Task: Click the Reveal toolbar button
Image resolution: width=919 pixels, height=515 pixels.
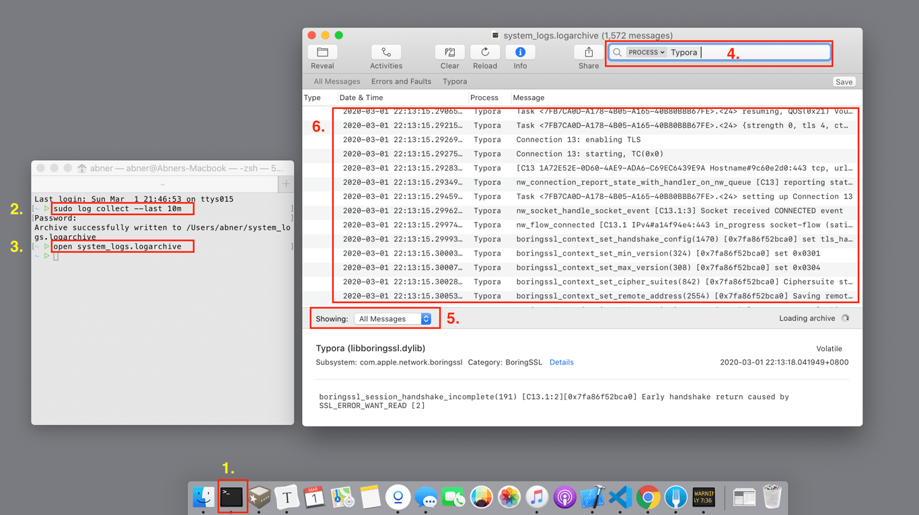Action: (322, 52)
